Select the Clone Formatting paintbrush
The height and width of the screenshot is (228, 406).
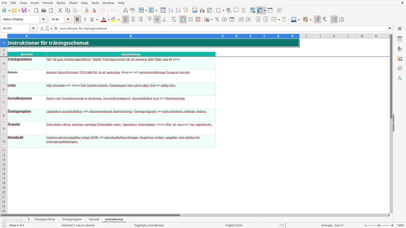[x=87, y=10]
